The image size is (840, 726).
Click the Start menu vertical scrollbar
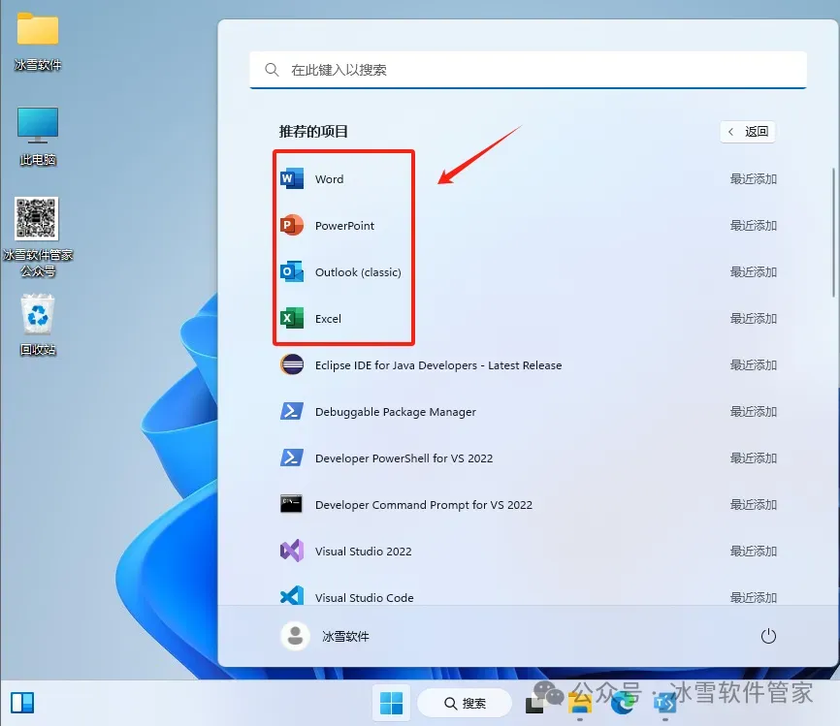(833, 233)
